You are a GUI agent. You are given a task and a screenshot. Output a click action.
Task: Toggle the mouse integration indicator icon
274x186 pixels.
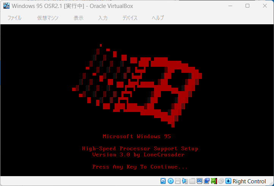[221, 181]
